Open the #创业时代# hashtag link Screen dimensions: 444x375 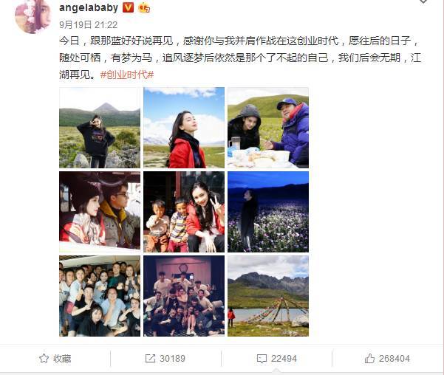tap(127, 75)
